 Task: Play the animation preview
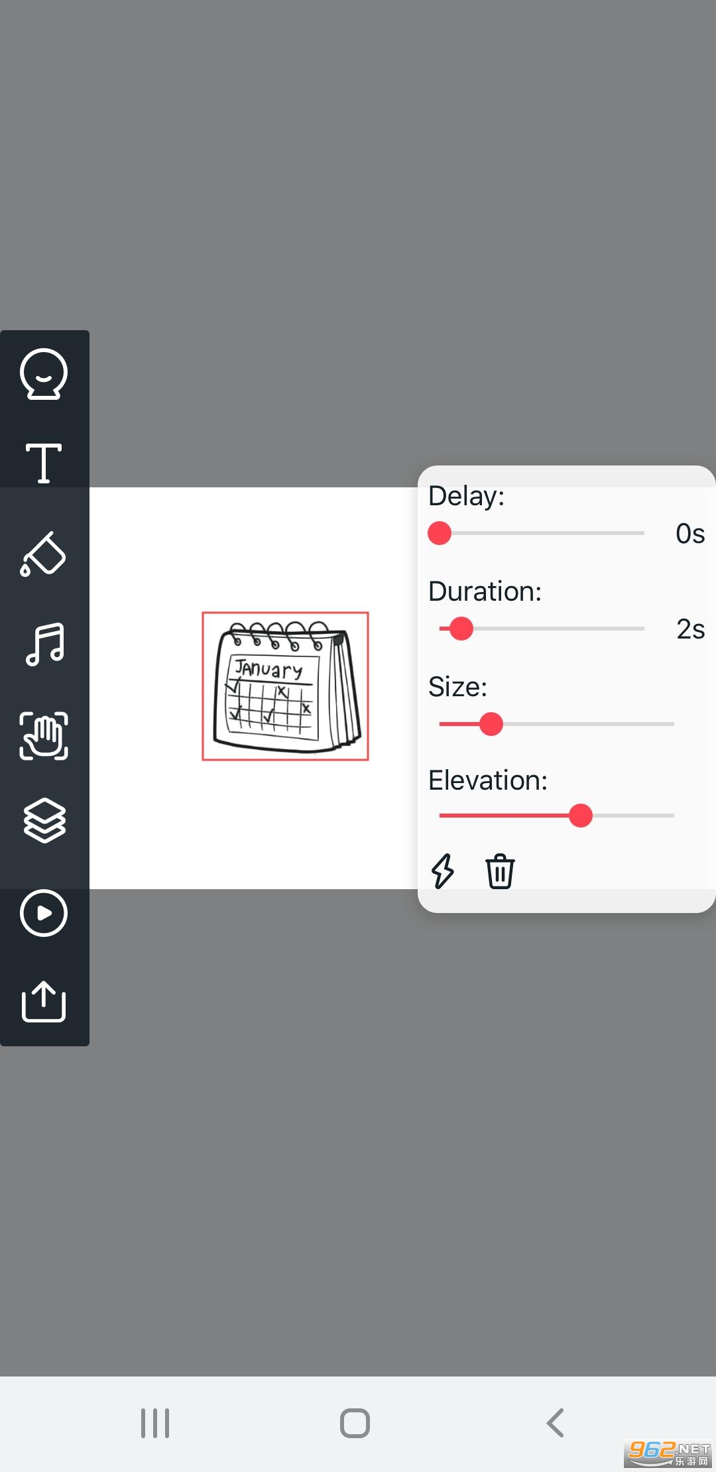pos(44,913)
